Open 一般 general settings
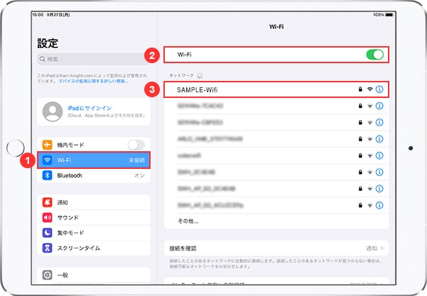 pos(93,275)
